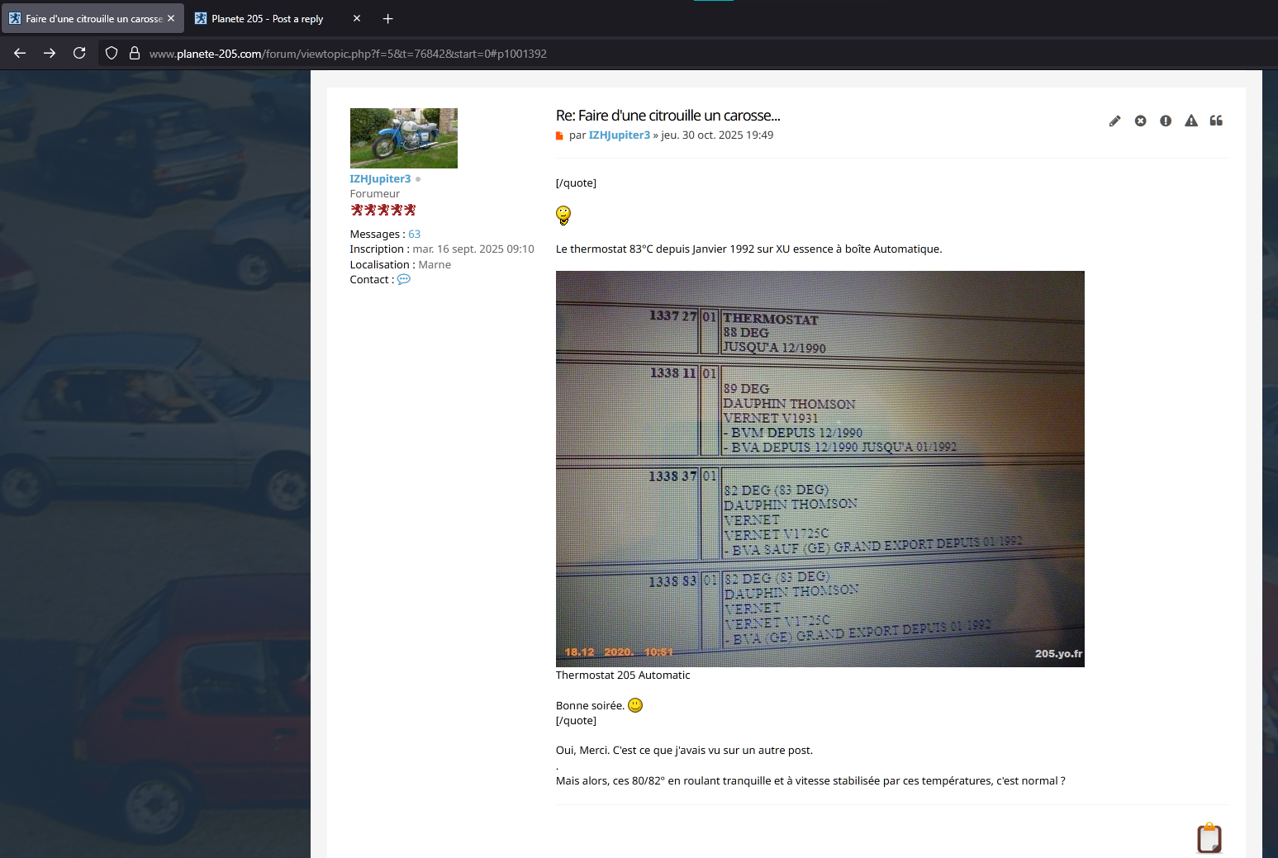Screen dimensions: 1278x858
Task: View IZHJupiter3's 63 messages
Action: pyautogui.click(x=414, y=235)
